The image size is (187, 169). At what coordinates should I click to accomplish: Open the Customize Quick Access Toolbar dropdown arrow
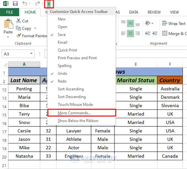click(49, 4)
